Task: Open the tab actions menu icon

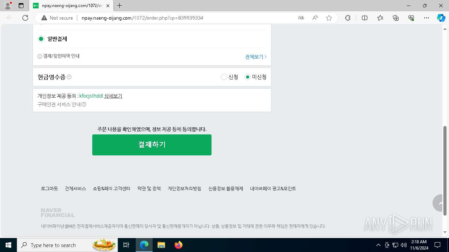Action: coord(21,6)
